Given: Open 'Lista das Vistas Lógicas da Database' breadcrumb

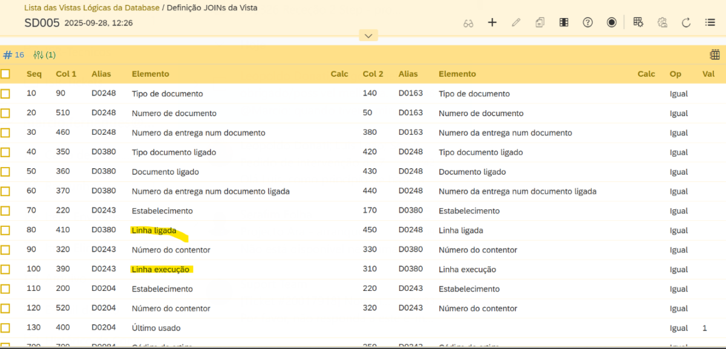Looking at the screenshot, I should coord(92,8).
